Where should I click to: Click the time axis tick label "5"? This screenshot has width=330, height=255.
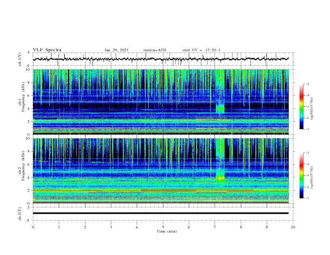pos(163,227)
